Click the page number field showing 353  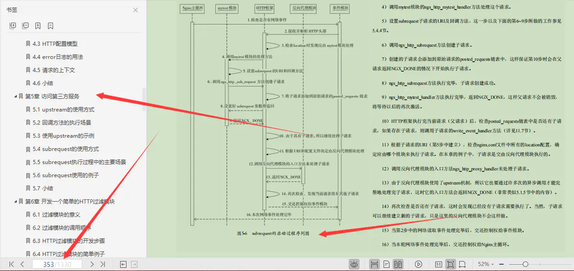tap(57, 264)
